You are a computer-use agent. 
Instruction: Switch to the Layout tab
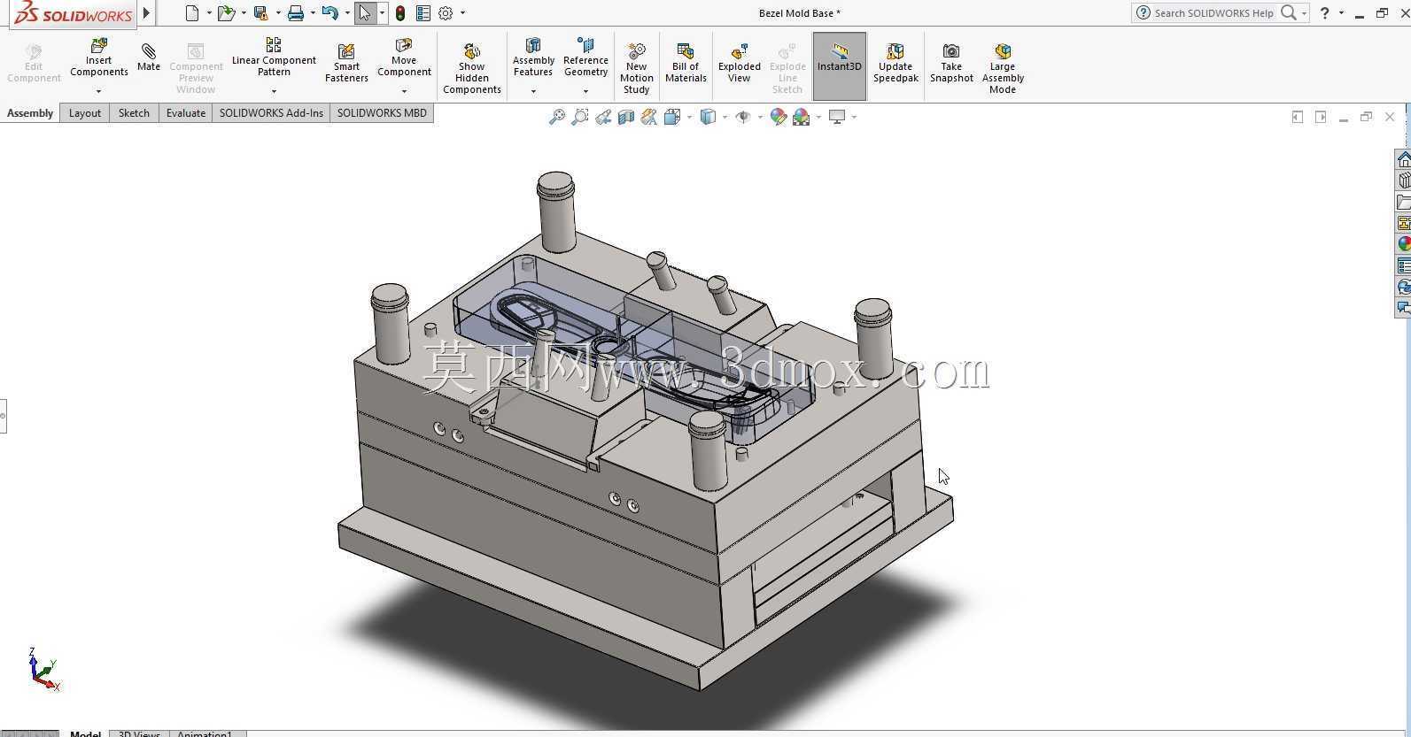(x=85, y=113)
